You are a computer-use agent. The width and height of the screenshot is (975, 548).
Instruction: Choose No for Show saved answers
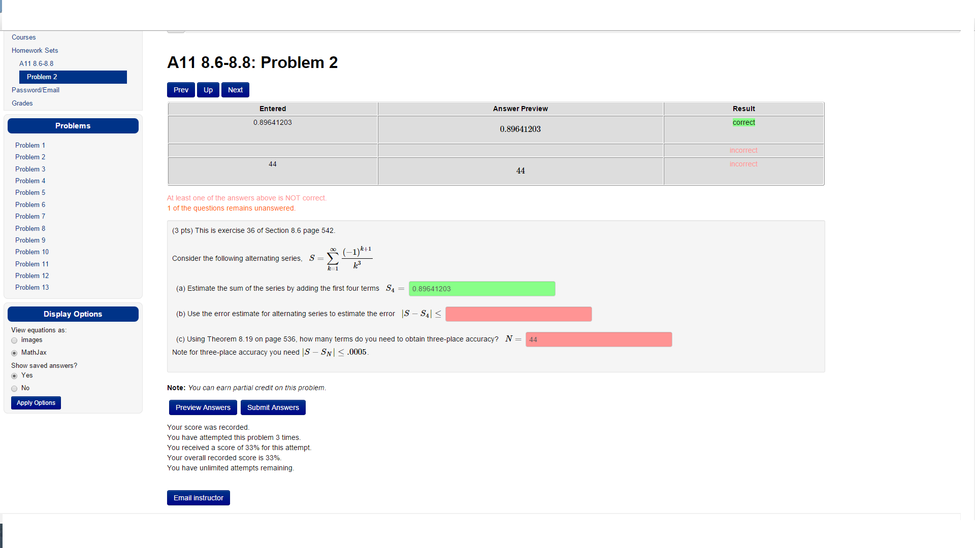click(14, 388)
